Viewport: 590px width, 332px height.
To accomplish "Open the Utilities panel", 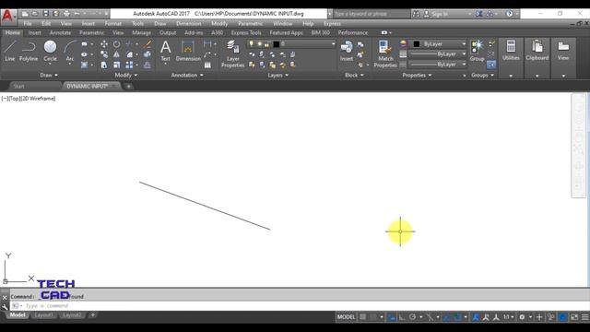I will (x=511, y=51).
